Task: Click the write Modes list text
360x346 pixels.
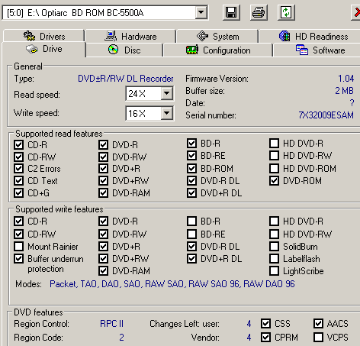Action: (172, 284)
